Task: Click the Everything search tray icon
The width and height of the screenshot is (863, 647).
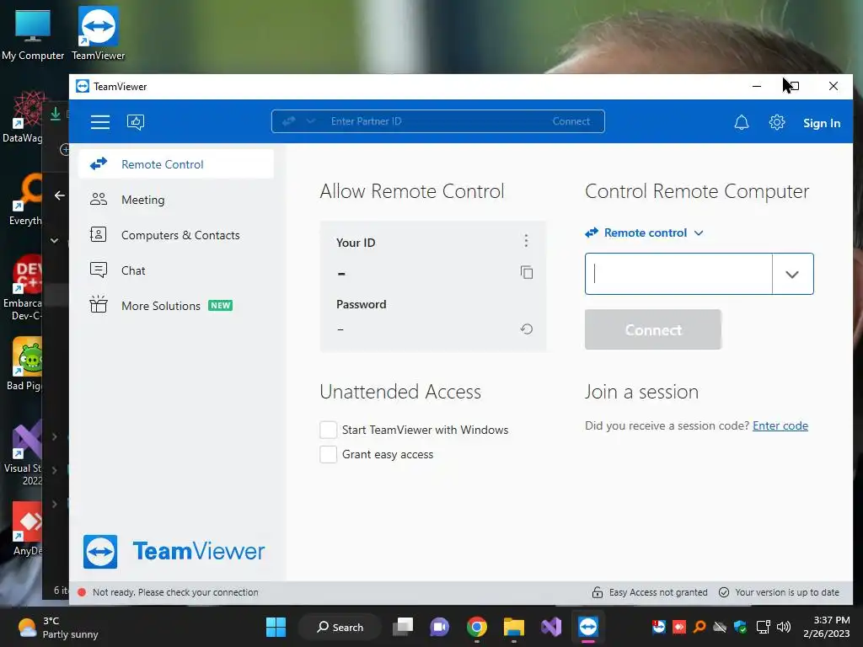Action: click(700, 627)
